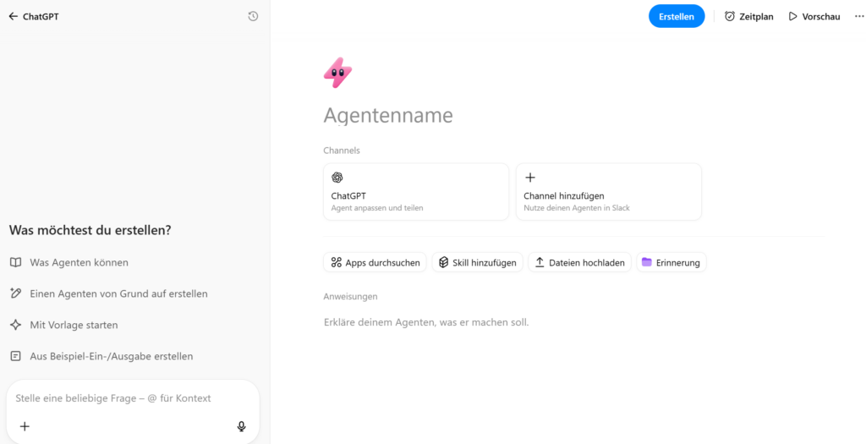866x444 pixels.
Task: Select Mit Vorlage starten option
Action: pyautogui.click(x=74, y=325)
